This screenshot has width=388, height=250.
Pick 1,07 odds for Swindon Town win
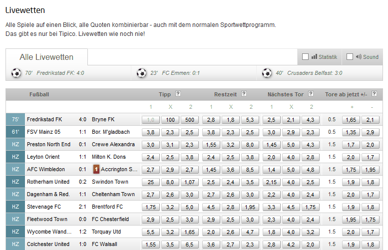[x=190, y=182]
